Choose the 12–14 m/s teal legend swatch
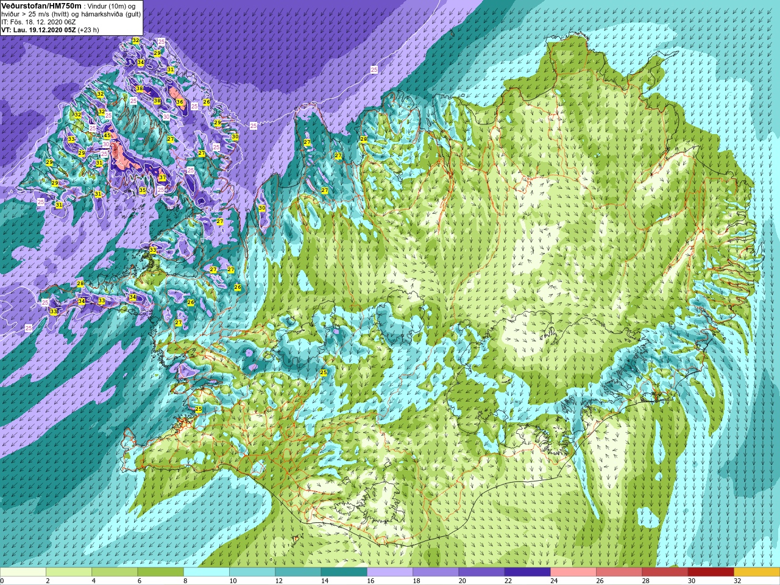The height and width of the screenshot is (585, 780). [298, 572]
